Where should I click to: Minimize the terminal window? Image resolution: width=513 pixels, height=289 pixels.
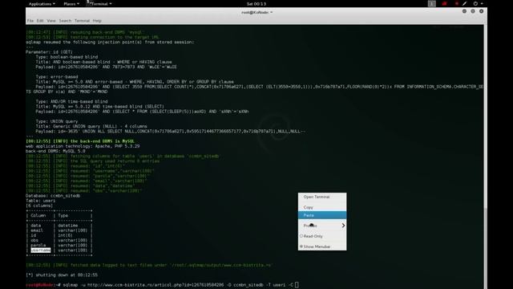(464, 11)
